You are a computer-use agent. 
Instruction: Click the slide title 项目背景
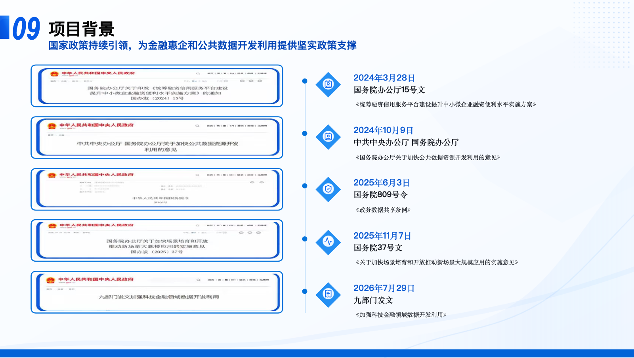point(82,29)
